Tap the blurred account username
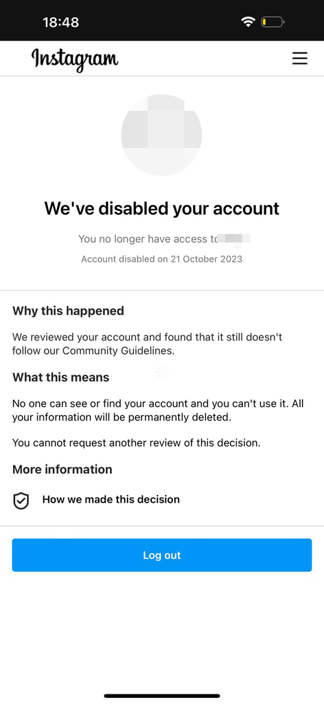This screenshot has width=324, height=704. [x=233, y=239]
